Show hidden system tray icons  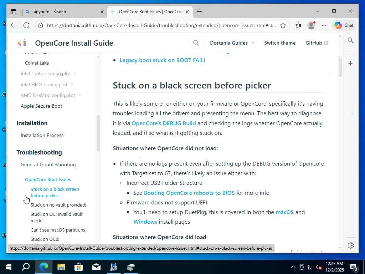(293, 267)
